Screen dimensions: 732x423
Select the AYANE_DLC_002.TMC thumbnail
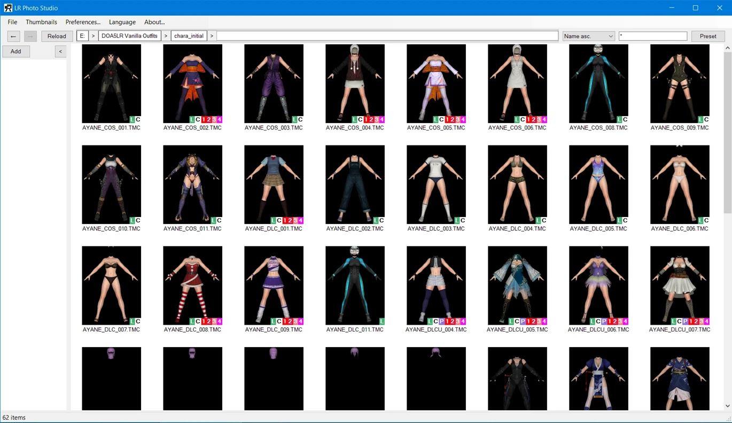pos(355,184)
